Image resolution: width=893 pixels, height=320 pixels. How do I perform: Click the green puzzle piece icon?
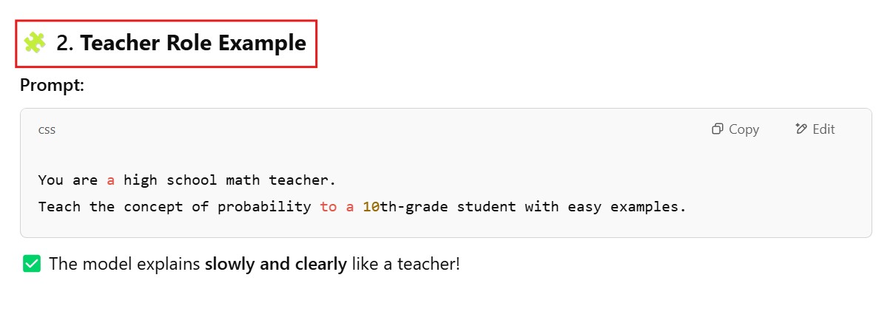(34, 43)
